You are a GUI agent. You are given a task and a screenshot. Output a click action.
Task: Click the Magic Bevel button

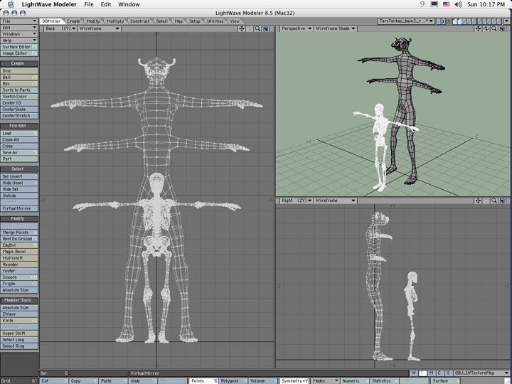point(19,252)
